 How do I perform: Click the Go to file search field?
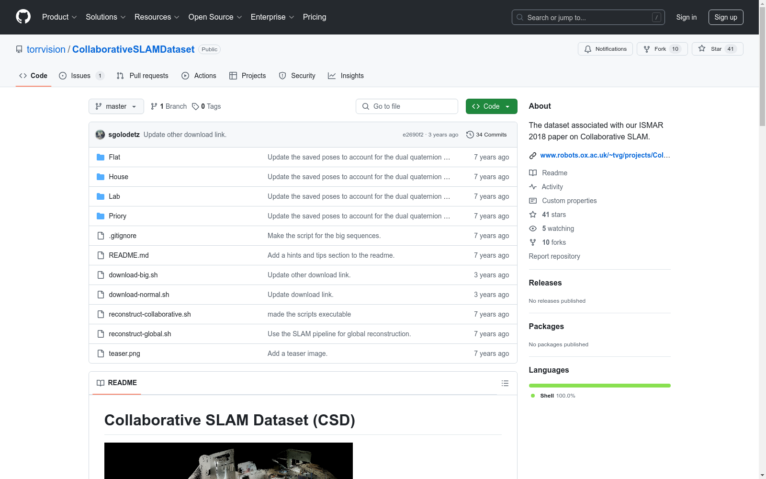407,106
